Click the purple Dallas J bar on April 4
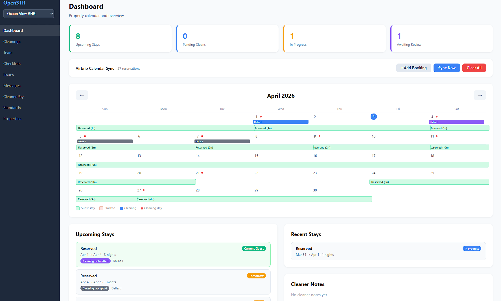Image resolution: width=501 pixels, height=301 pixels. click(456, 122)
